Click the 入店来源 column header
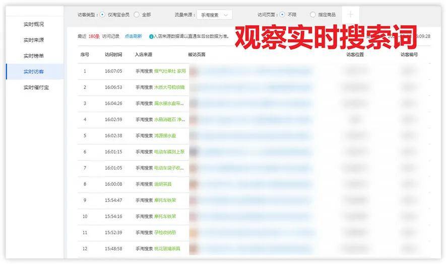Image resolution: width=446 pixels, height=264 pixels. (144, 54)
